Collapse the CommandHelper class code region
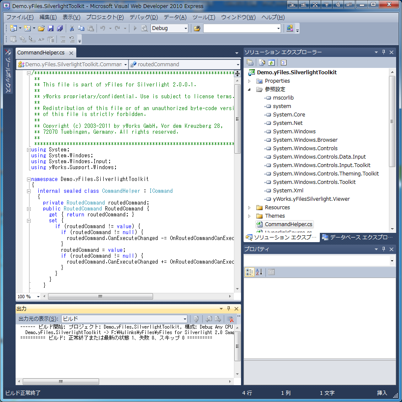 tap(29, 191)
